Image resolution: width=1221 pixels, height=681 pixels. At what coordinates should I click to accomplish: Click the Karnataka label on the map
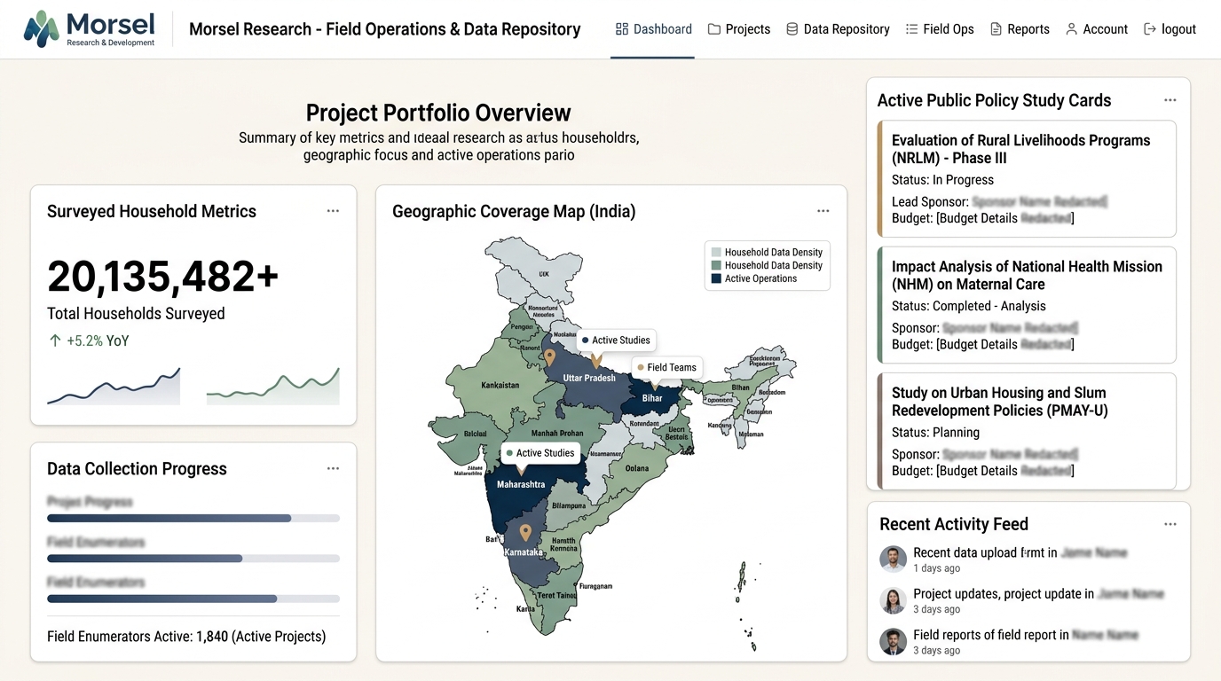(x=524, y=552)
